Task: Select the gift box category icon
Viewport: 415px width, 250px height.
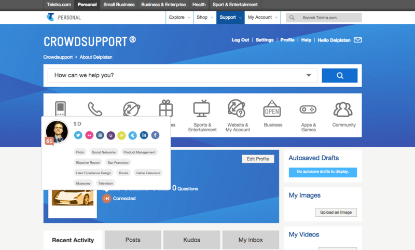Action: pyautogui.click(x=166, y=108)
